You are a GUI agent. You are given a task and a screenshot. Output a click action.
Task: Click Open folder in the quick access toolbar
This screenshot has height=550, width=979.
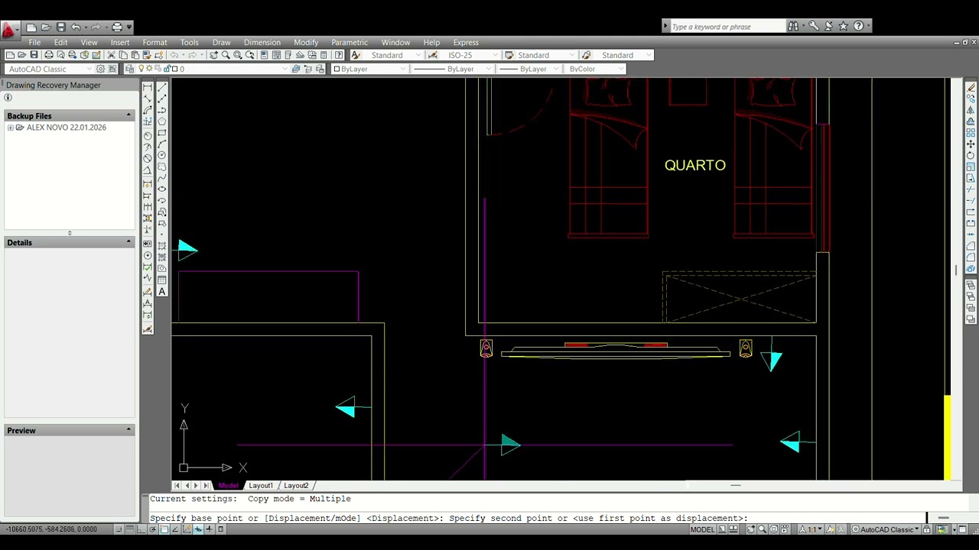coord(46,27)
